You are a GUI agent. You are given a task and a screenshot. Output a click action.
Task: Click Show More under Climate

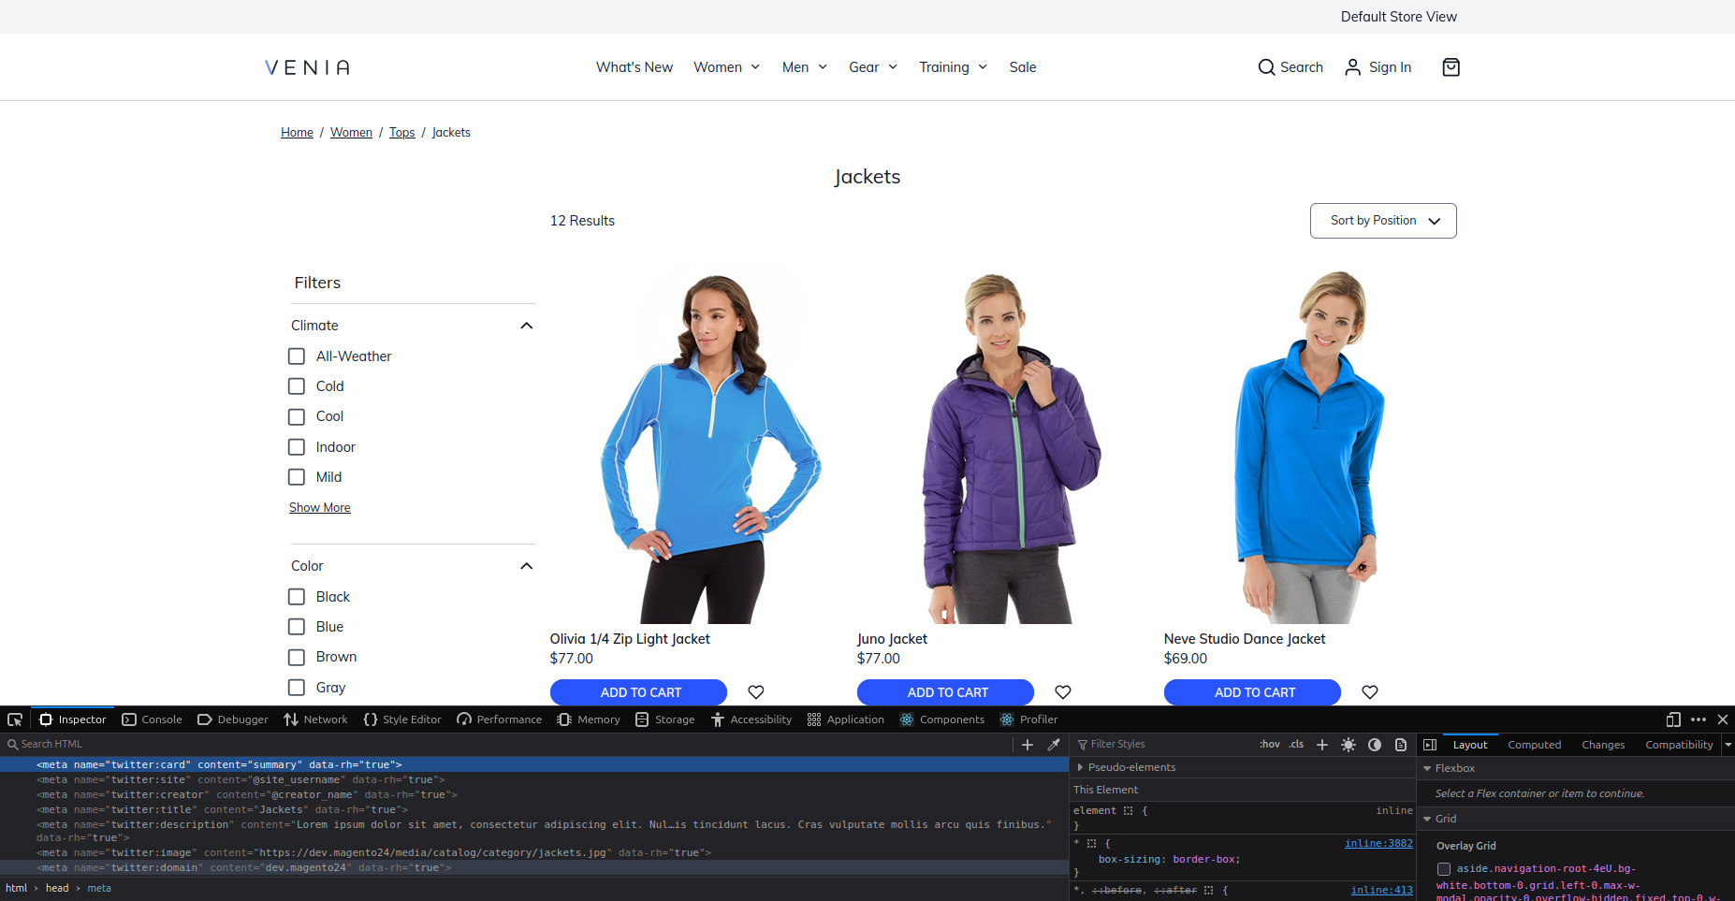coord(320,508)
